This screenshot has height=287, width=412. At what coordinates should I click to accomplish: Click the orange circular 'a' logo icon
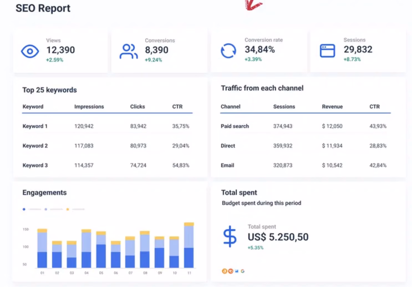[224, 271]
